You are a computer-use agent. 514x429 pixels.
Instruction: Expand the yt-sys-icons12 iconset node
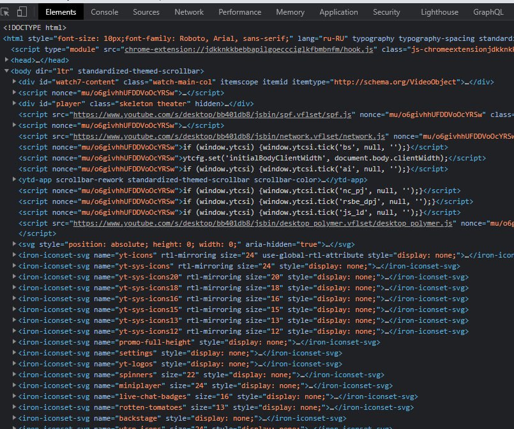point(14,331)
